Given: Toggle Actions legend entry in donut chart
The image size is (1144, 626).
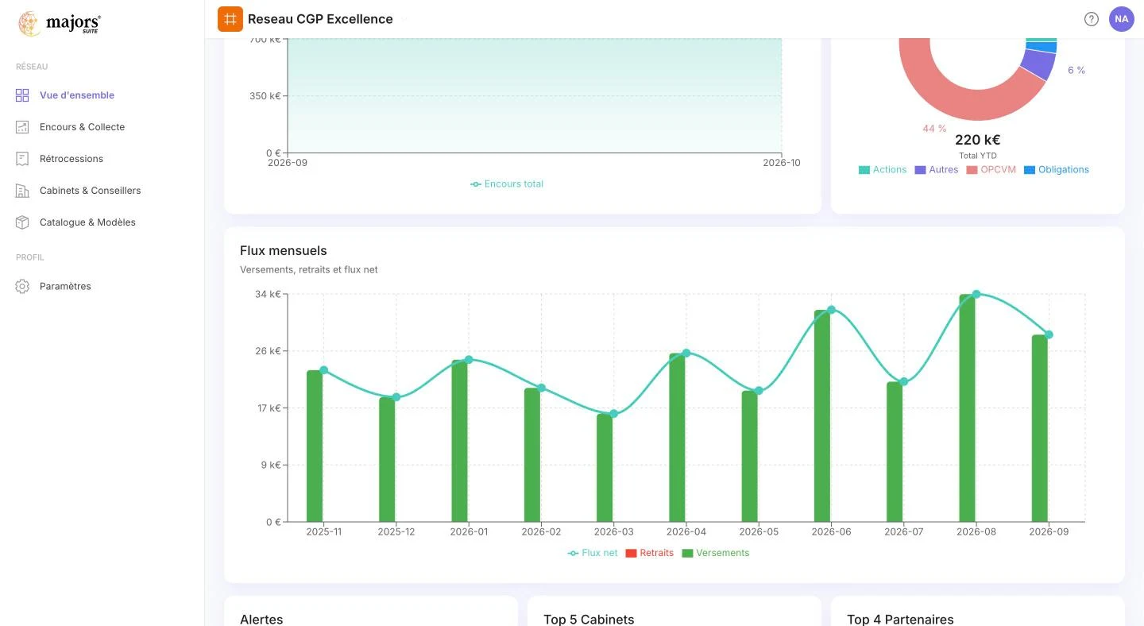Looking at the screenshot, I should pos(883,170).
